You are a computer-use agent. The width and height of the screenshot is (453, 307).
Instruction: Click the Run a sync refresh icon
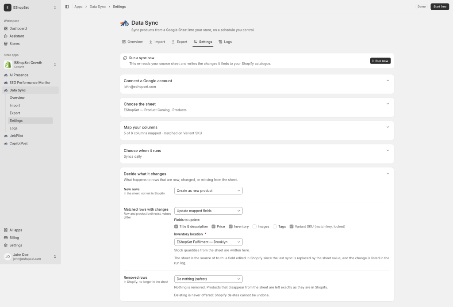125,58
